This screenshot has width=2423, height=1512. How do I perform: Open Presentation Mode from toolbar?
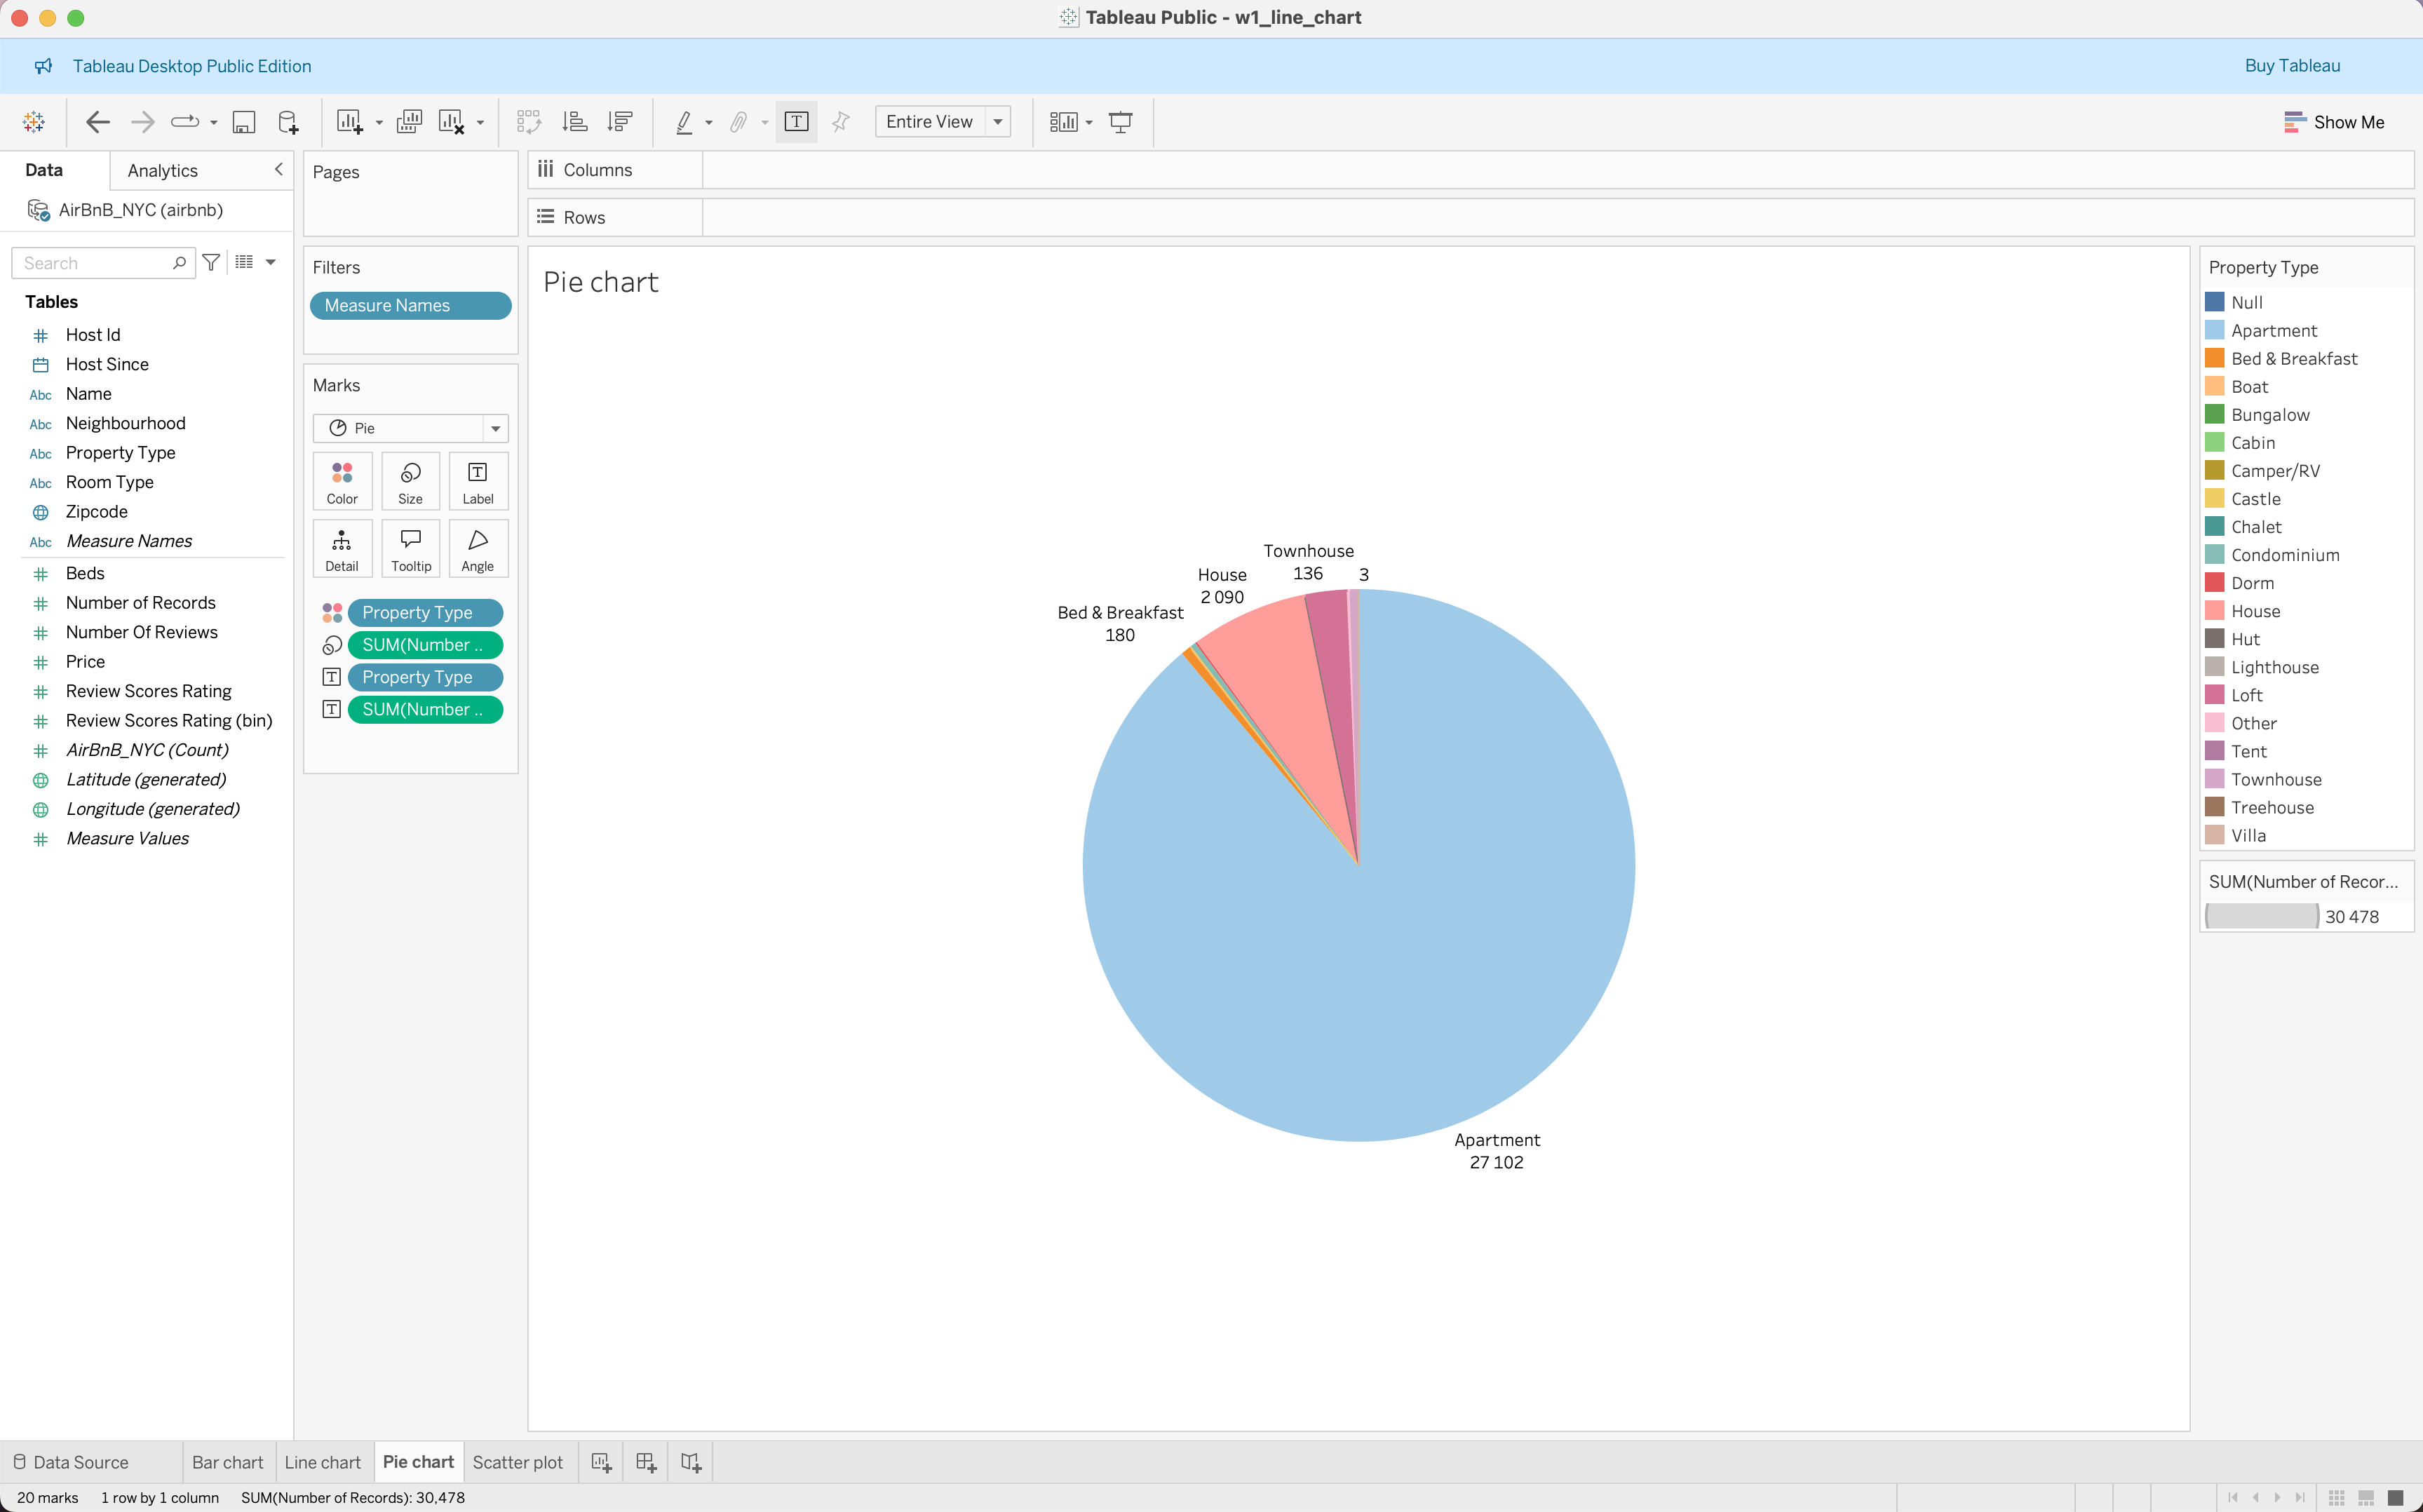pos(1121,122)
